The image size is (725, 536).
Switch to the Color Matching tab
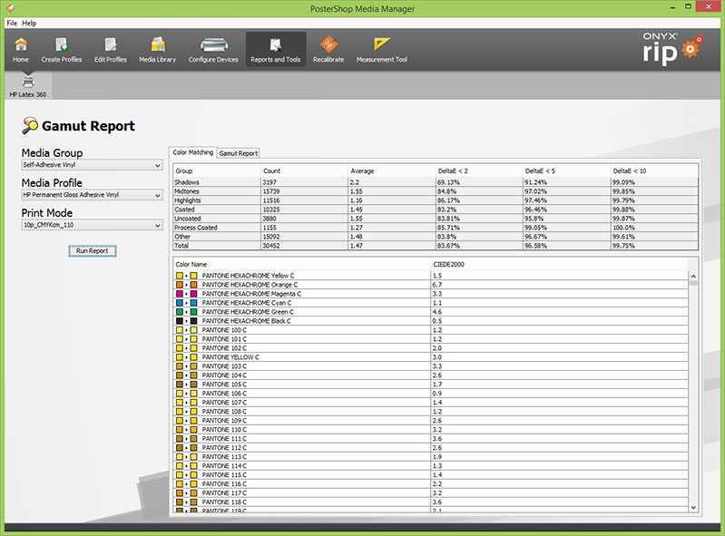[192, 152]
